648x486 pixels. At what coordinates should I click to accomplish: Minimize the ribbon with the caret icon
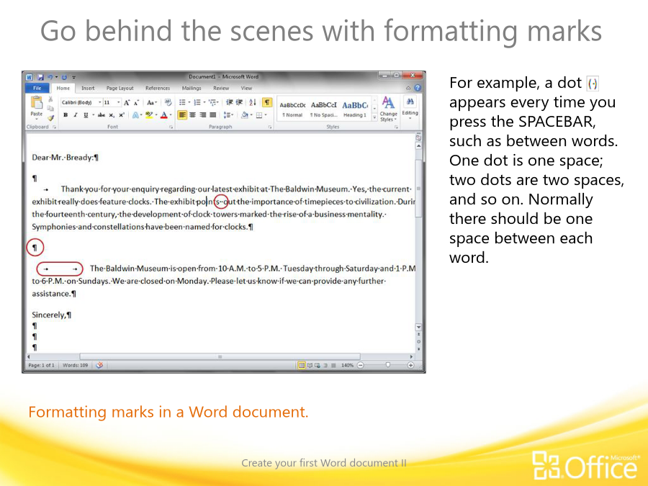click(x=408, y=88)
